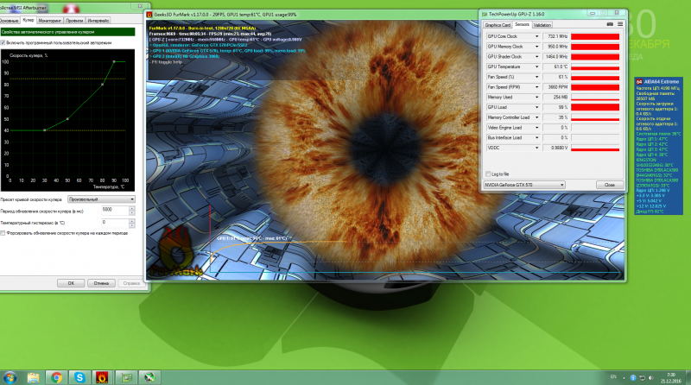Expand the VDDC sensor dropdown

click(x=536, y=148)
